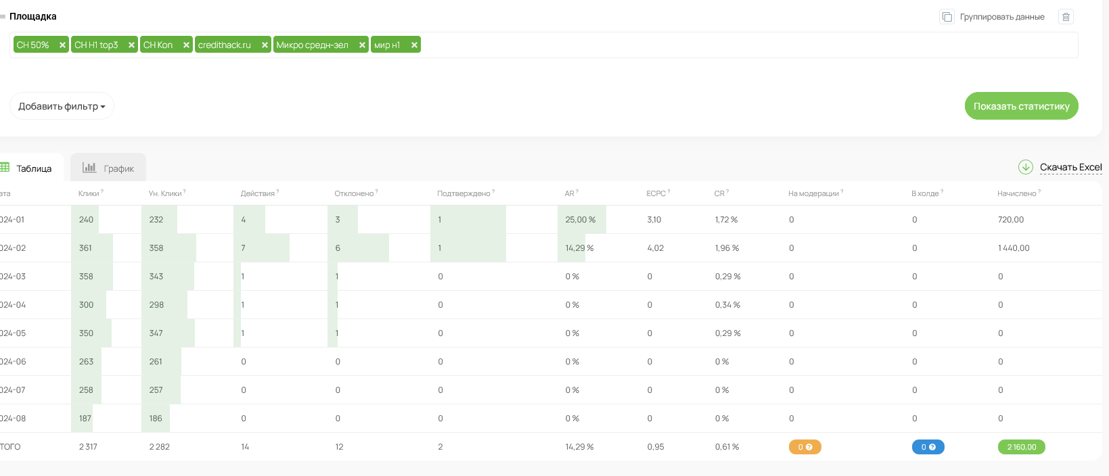The image size is (1109, 476).
Task: Remove the мир н1 filter tag
Action: pos(414,45)
